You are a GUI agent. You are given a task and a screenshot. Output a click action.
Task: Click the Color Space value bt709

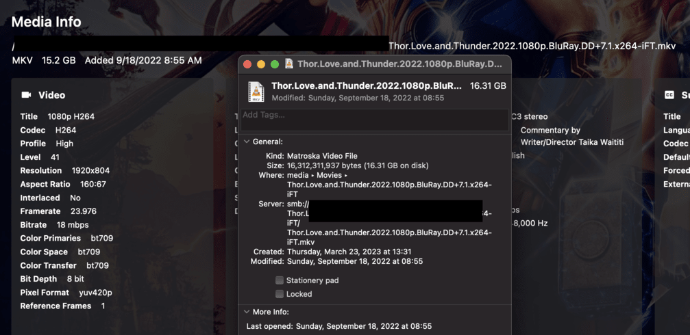pos(88,252)
